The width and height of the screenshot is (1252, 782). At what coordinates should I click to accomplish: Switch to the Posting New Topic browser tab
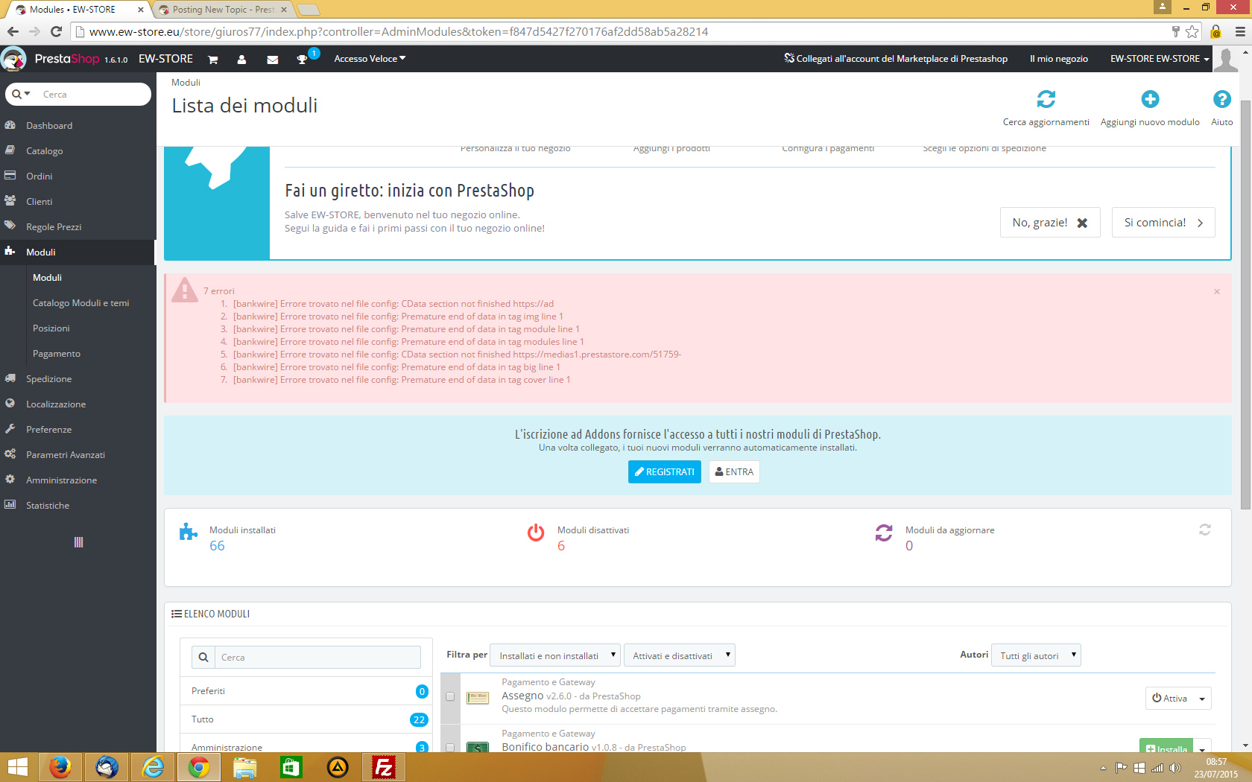(x=223, y=10)
